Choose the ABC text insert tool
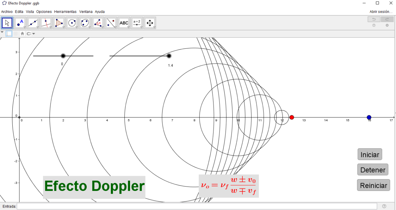The width and height of the screenshot is (396, 210). (124, 23)
